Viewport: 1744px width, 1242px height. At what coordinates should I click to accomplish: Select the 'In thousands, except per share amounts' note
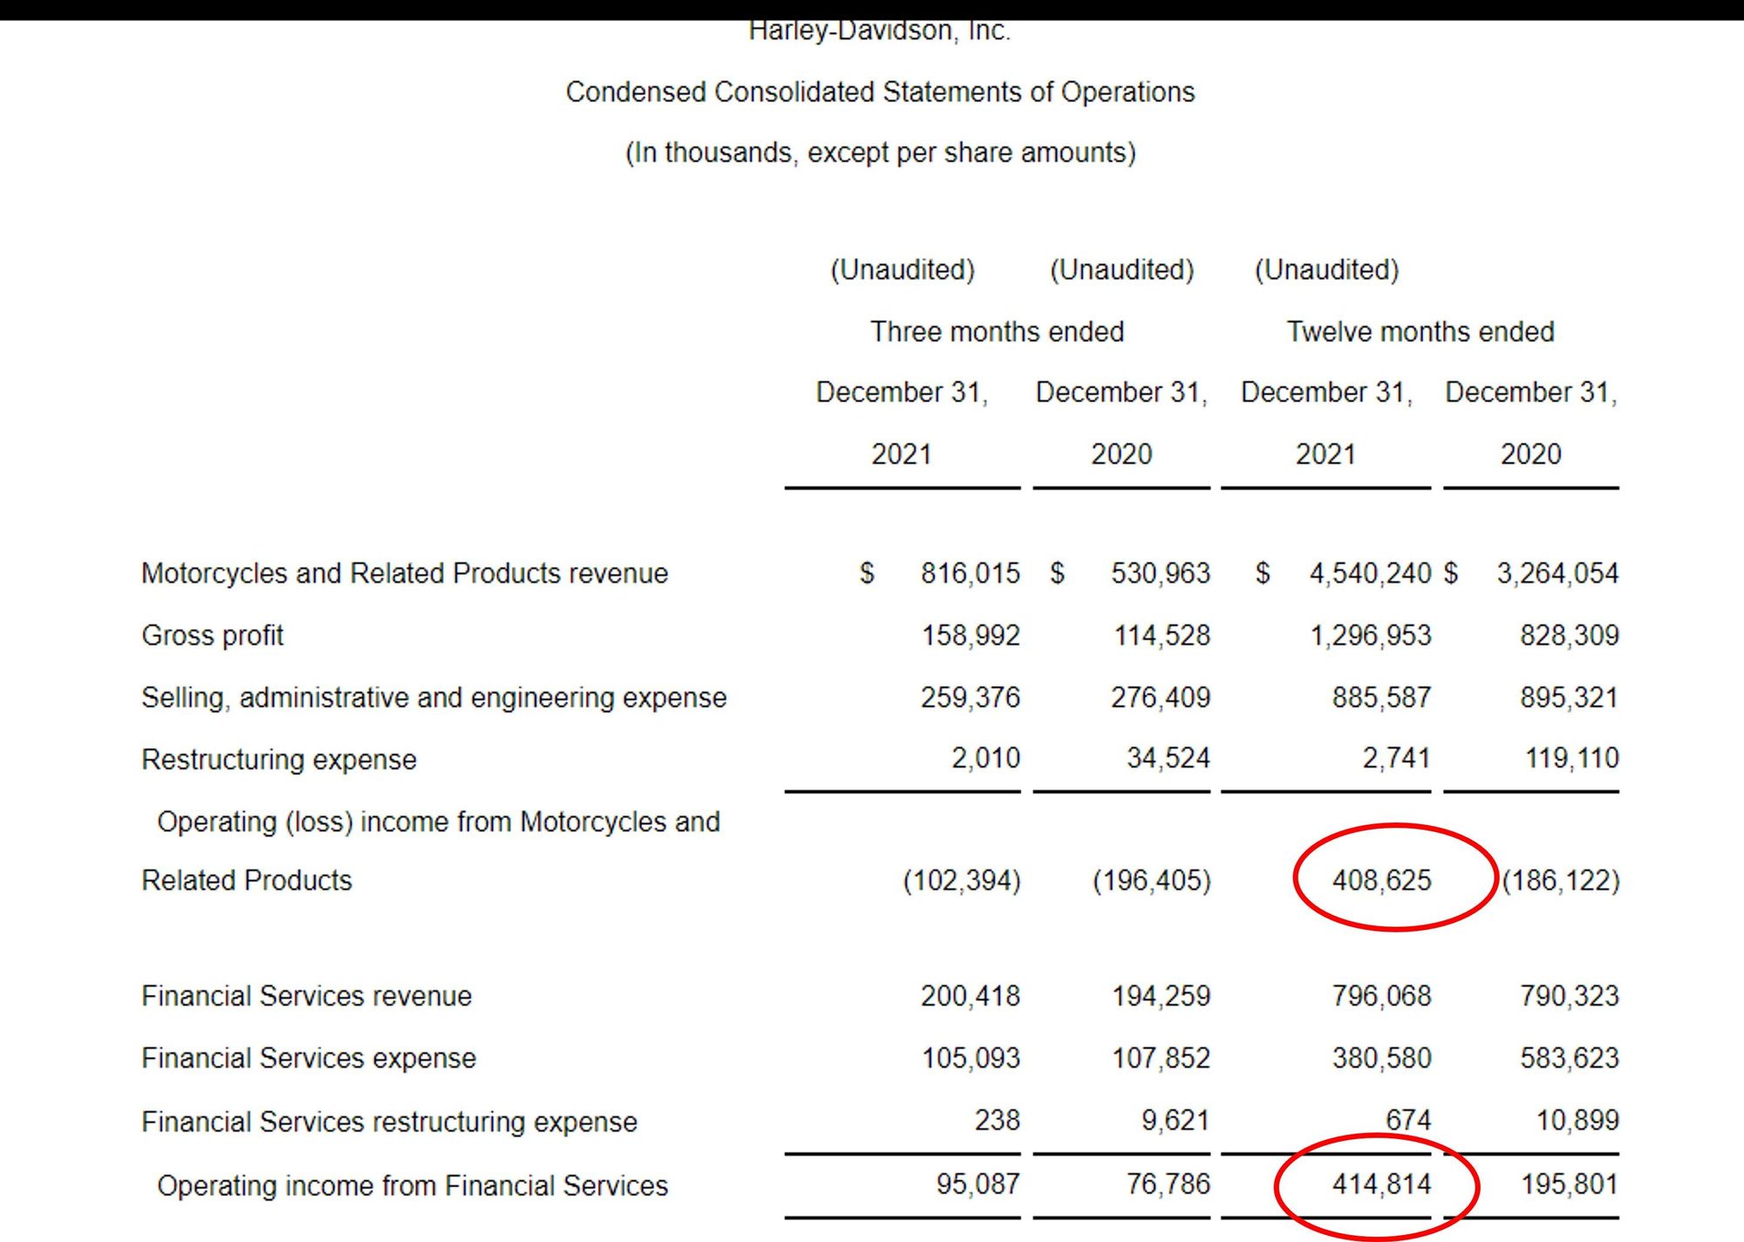point(880,153)
